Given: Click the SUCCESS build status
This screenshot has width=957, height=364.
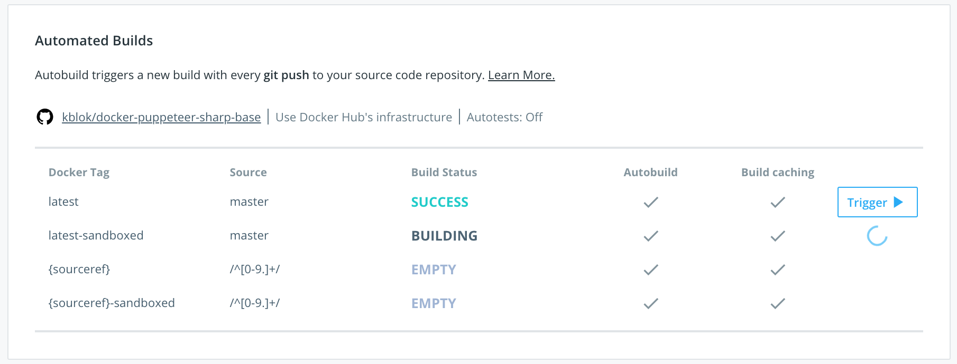Looking at the screenshot, I should coord(439,202).
